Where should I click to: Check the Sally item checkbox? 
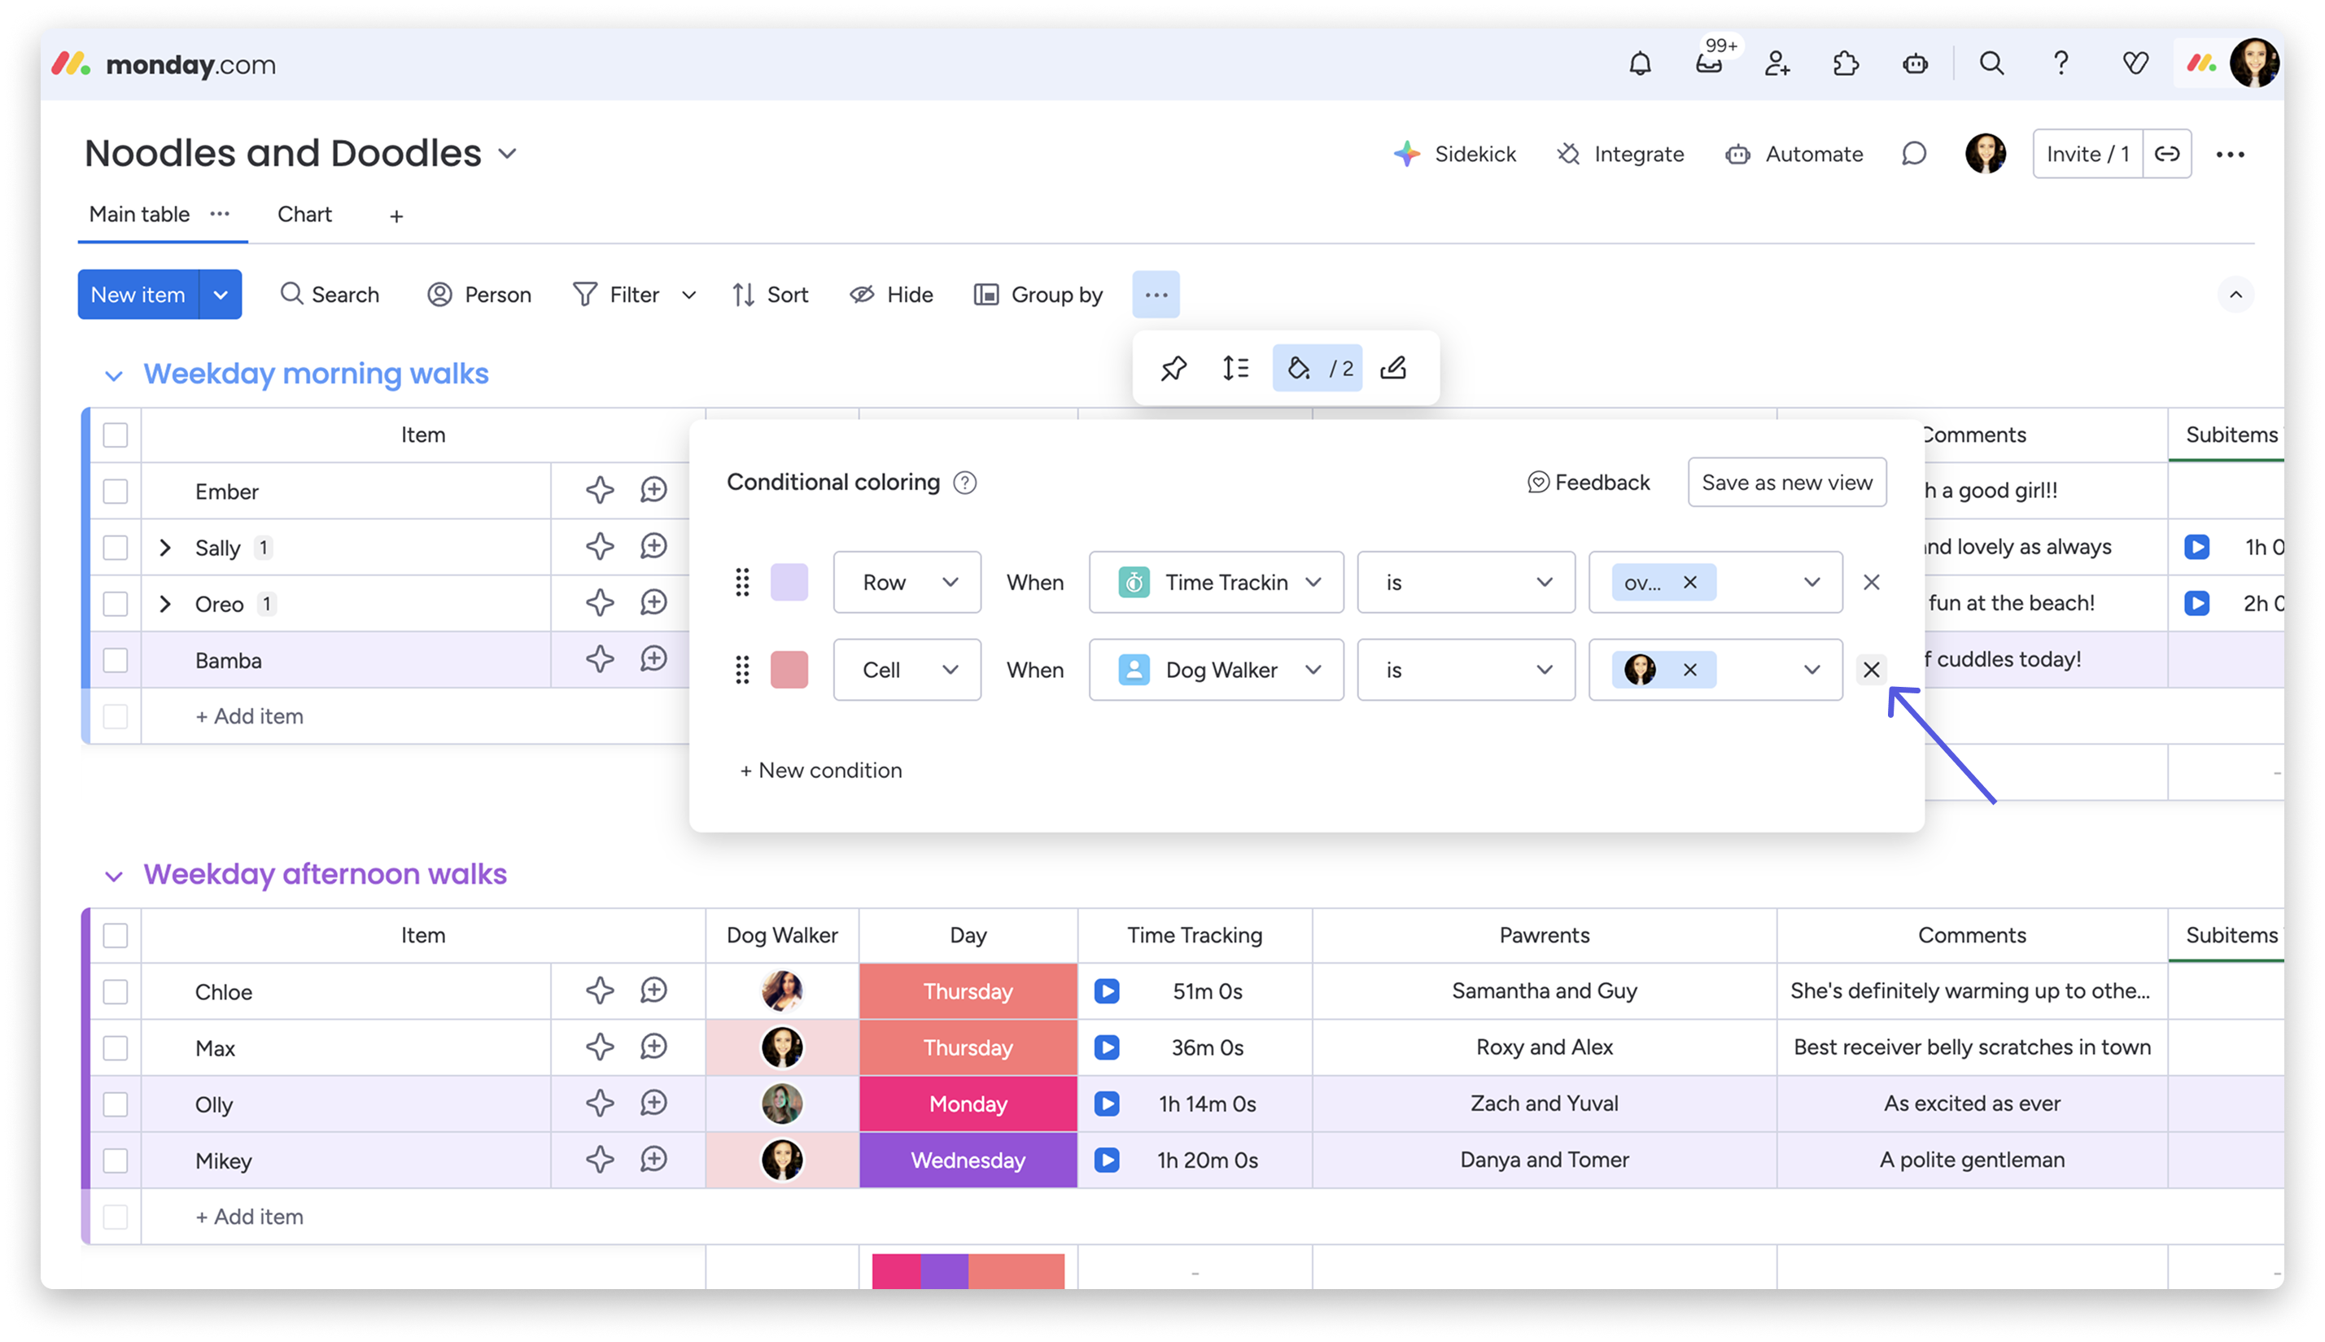click(x=116, y=548)
